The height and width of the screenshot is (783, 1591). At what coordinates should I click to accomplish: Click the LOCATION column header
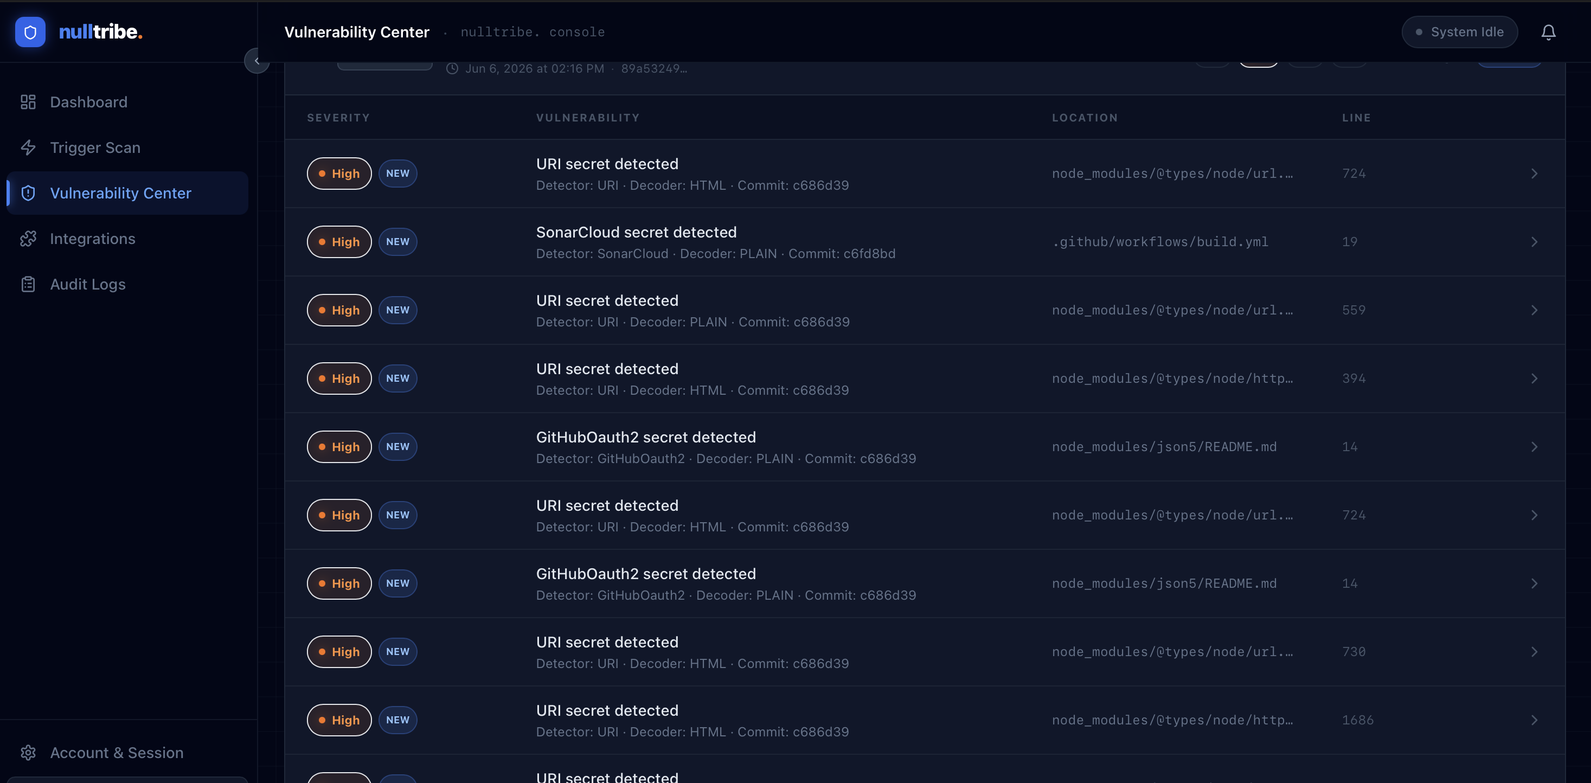[x=1085, y=117]
